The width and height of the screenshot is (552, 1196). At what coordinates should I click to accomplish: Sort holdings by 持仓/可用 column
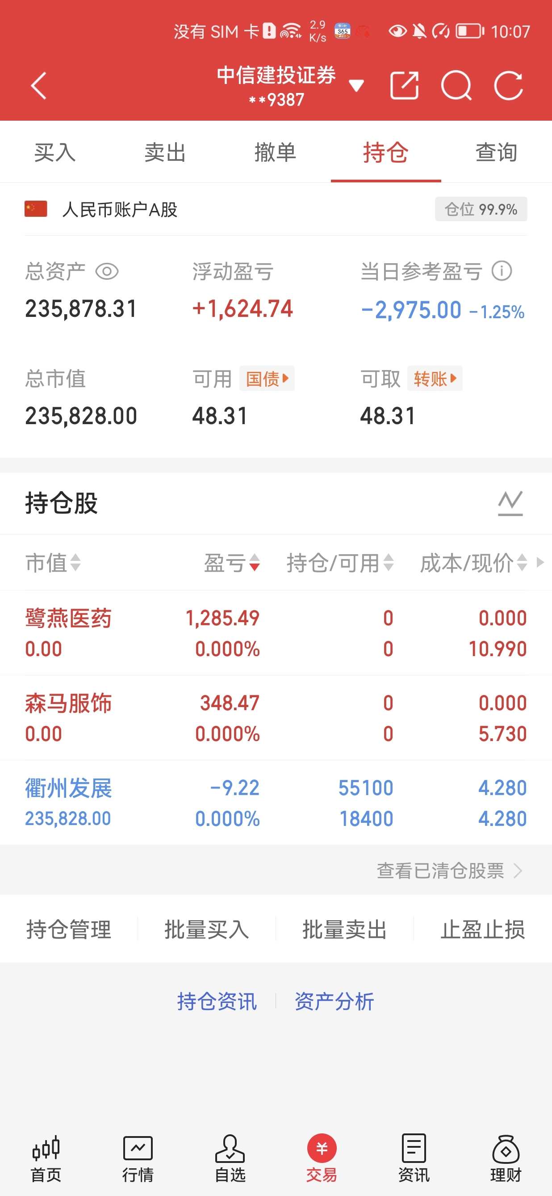click(x=340, y=563)
